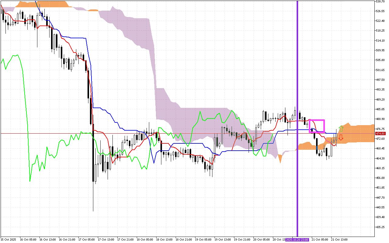Click the 485.05 price scale label
The image size is (389, 243).
(380, 109)
